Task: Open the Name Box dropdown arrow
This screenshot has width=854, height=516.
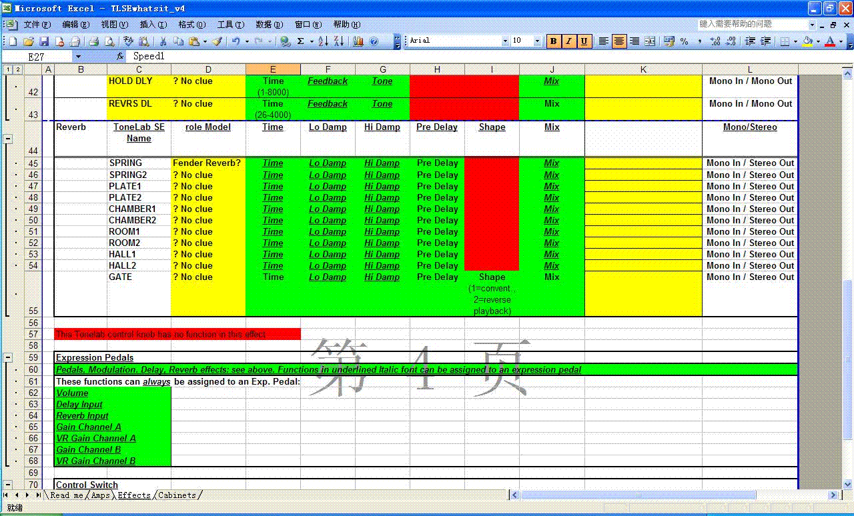Action: (78, 57)
